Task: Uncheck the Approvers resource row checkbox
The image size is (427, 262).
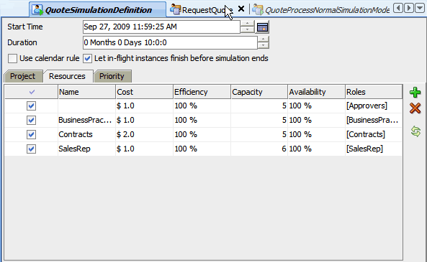Action: (x=31, y=106)
